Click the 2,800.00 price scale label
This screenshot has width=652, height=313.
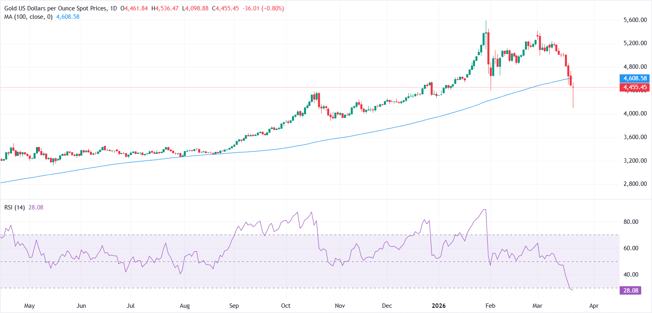635,184
